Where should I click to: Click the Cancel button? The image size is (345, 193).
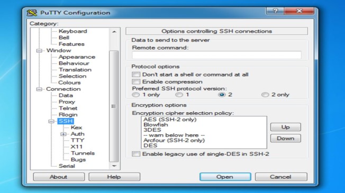(281, 177)
